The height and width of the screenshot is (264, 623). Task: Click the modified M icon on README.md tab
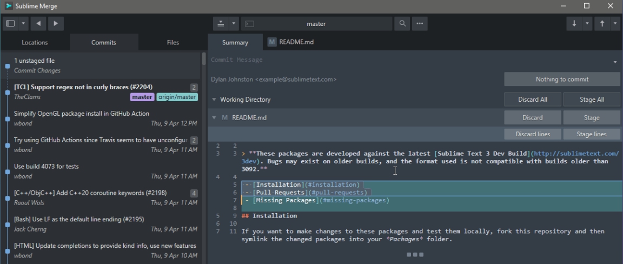tap(272, 42)
